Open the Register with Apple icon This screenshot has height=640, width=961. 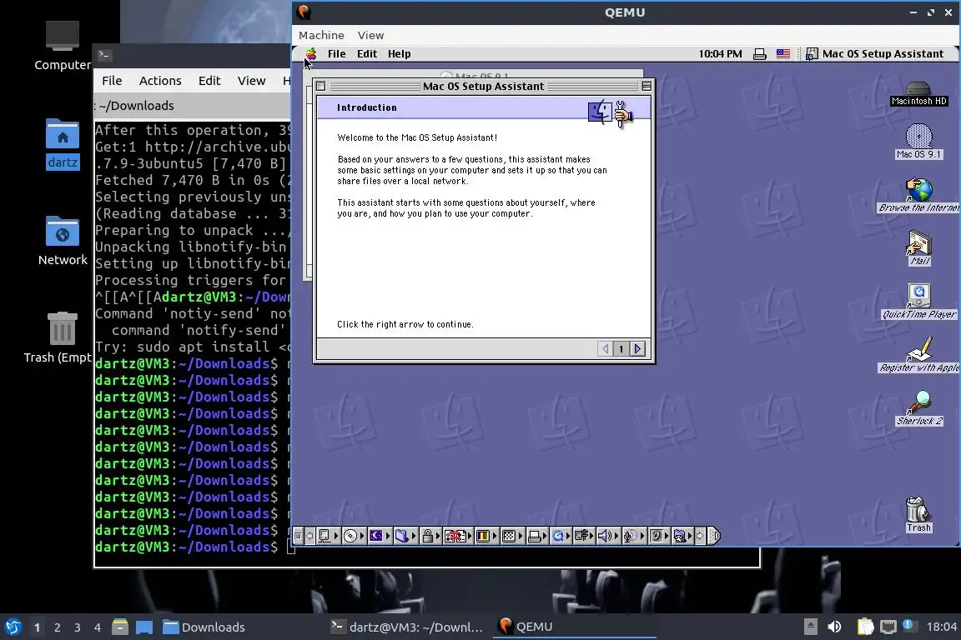coord(918,355)
